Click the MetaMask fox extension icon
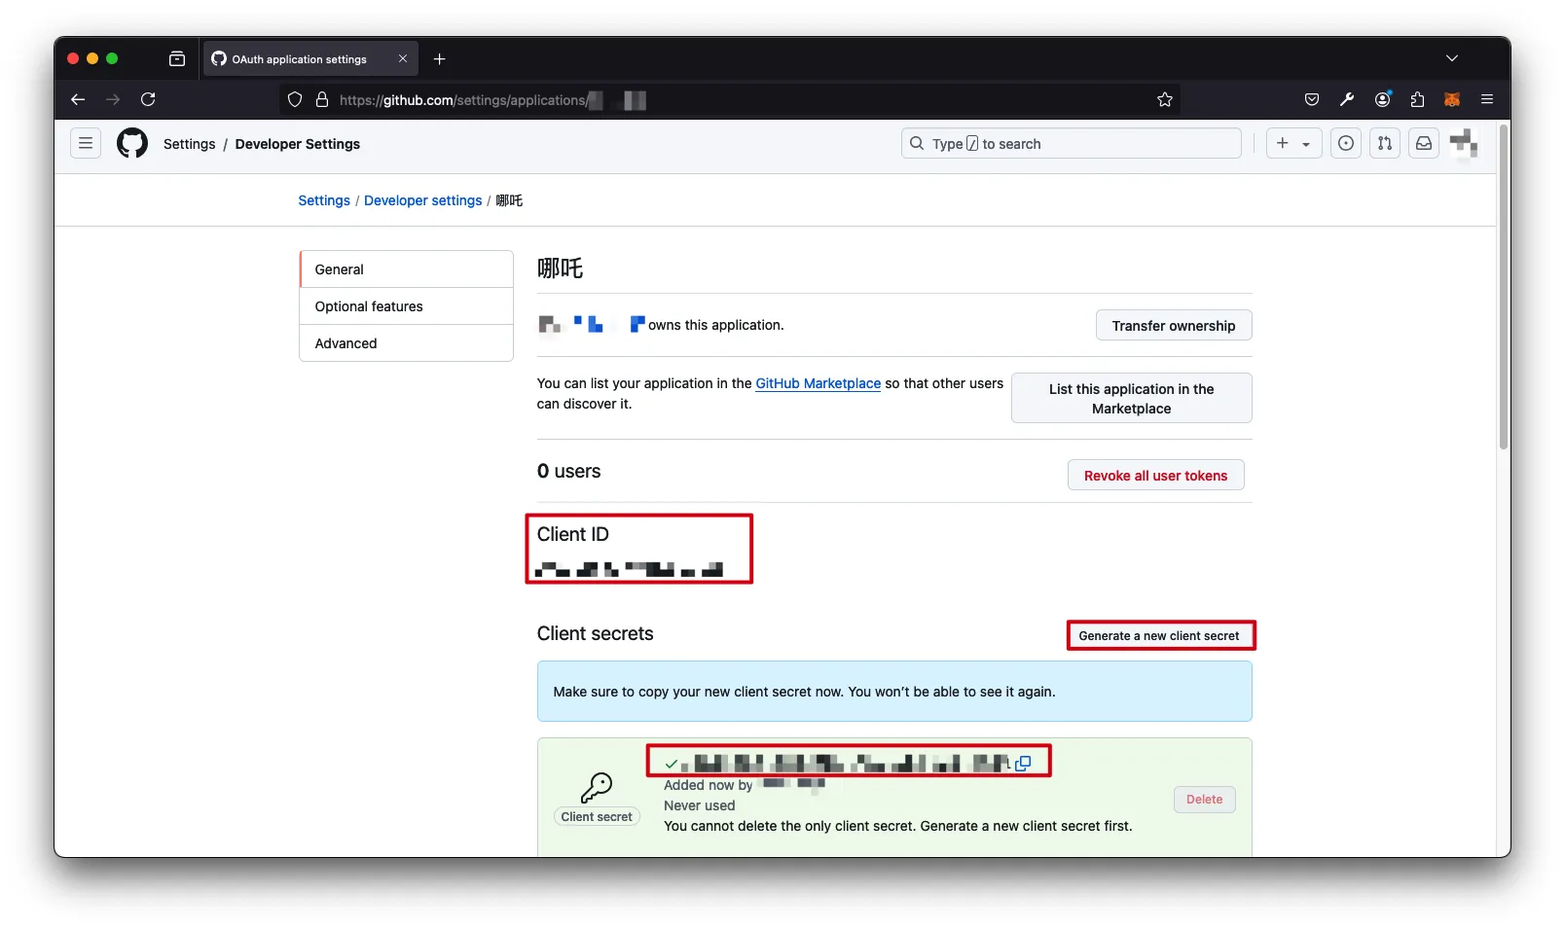Image resolution: width=1565 pixels, height=929 pixels. coord(1451,100)
